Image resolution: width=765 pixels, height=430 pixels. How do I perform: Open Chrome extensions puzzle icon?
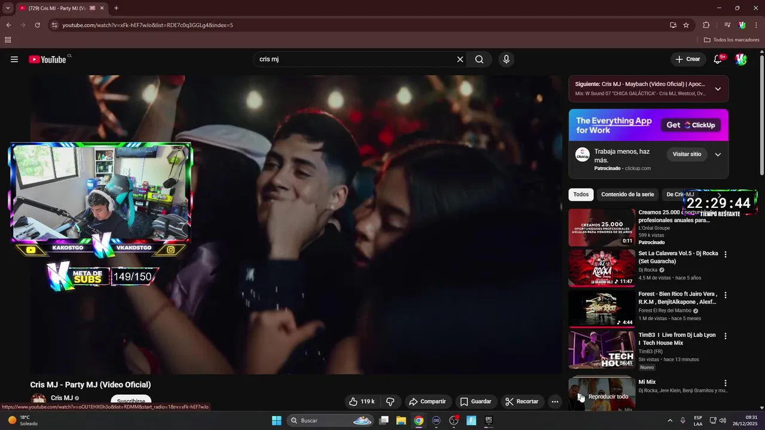[x=706, y=25]
